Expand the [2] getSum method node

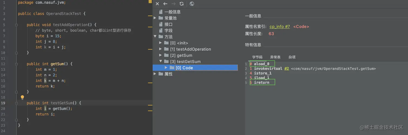(161, 55)
